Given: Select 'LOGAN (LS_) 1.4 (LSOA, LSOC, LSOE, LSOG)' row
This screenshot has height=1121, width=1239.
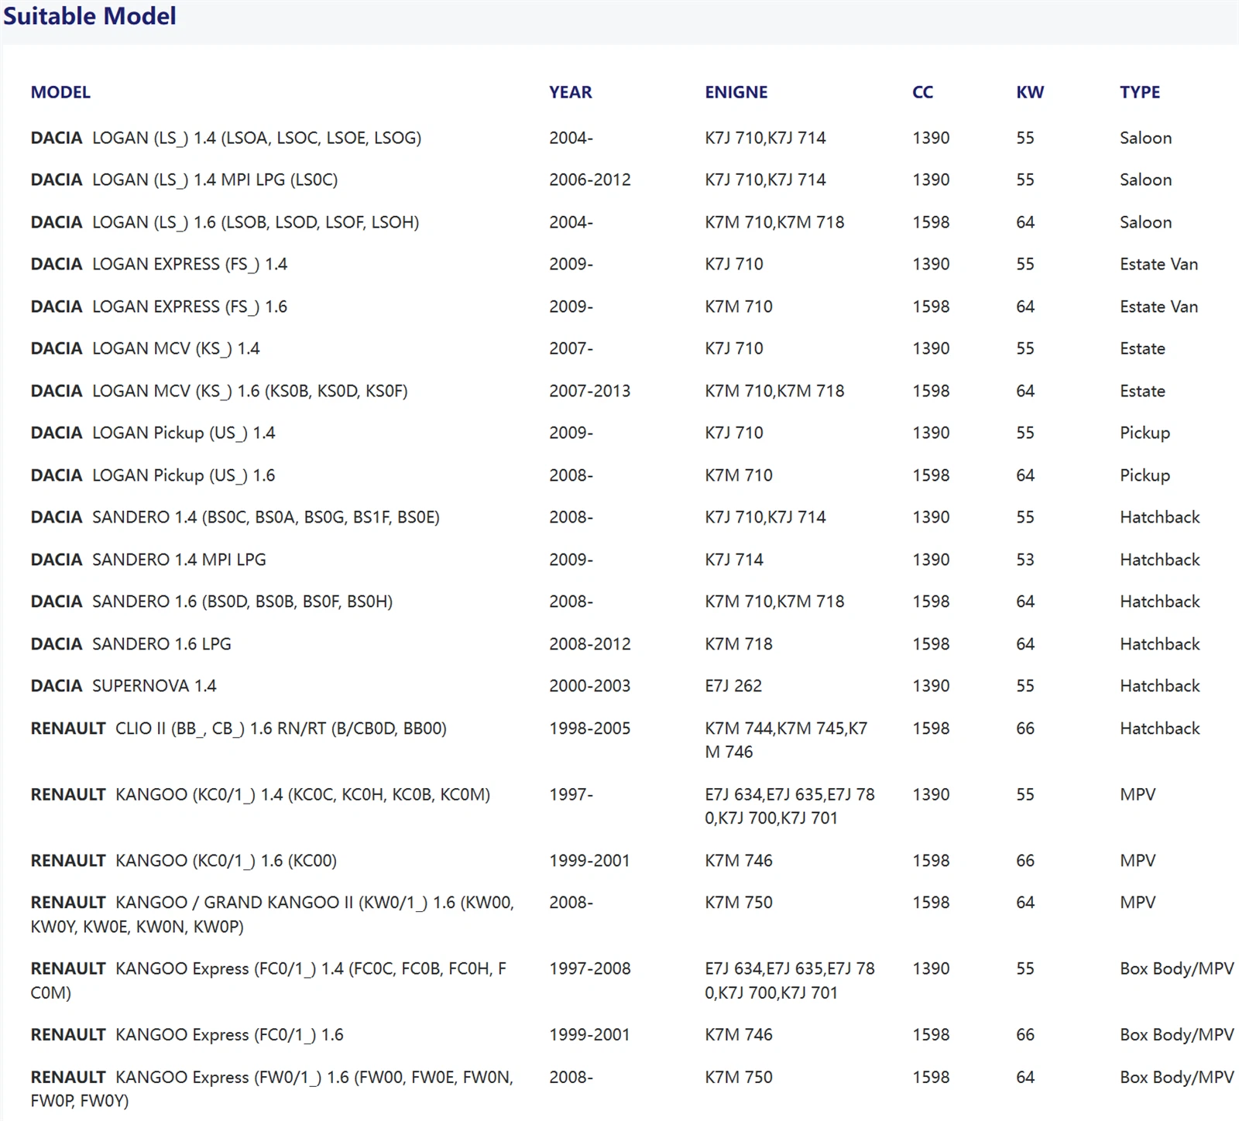Looking at the screenshot, I should click(619, 138).
